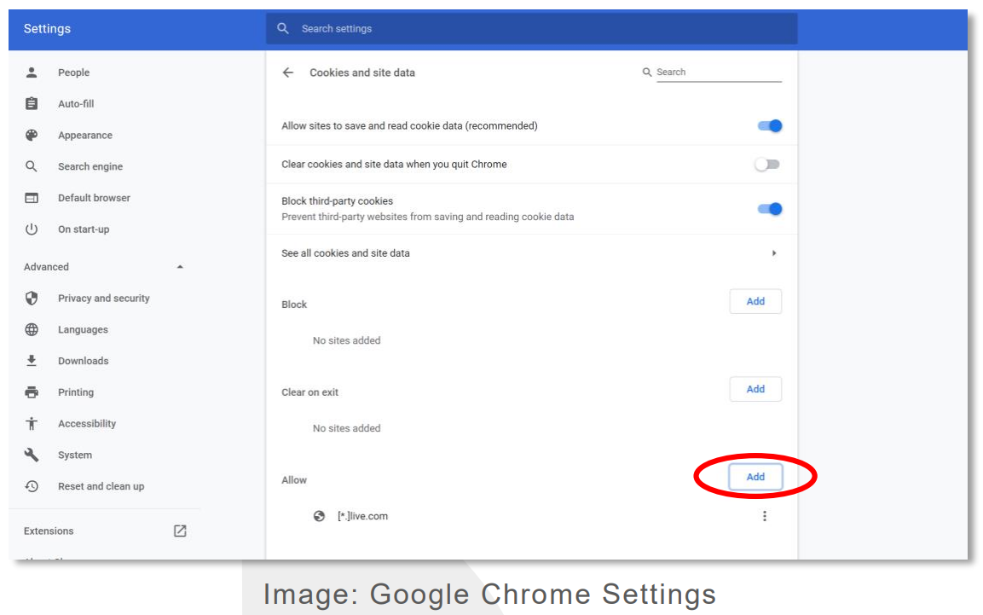Add a site to Clear on exit list
The image size is (983, 615).
tap(755, 389)
